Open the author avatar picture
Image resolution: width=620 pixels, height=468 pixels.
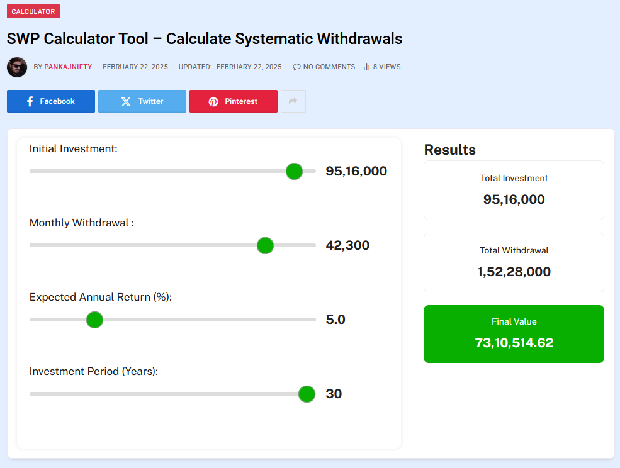(17, 67)
